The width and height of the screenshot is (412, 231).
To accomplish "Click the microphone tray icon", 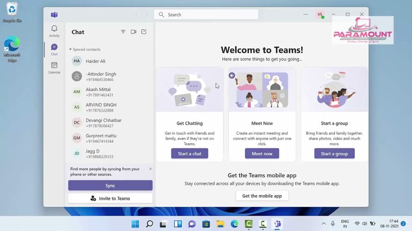I will [333, 224].
